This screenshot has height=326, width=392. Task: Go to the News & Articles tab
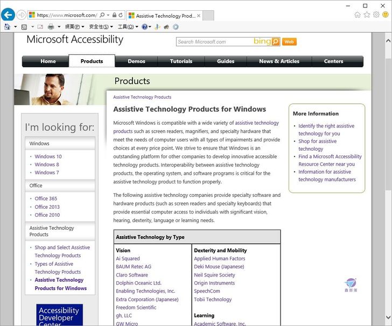pyautogui.click(x=279, y=61)
